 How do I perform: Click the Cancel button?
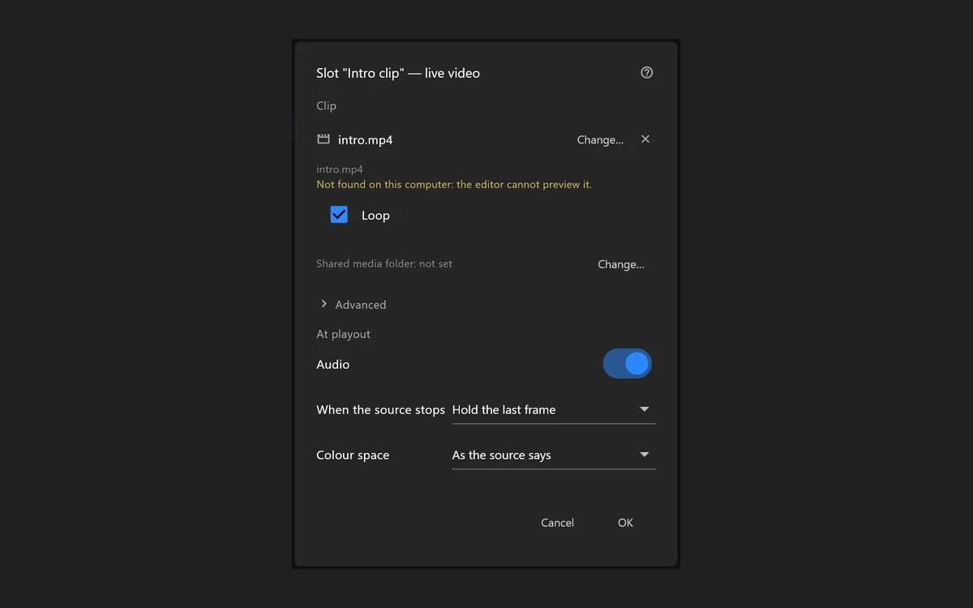point(557,523)
